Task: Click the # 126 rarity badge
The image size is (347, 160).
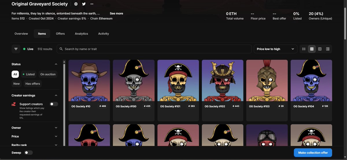Action: coord(325,106)
